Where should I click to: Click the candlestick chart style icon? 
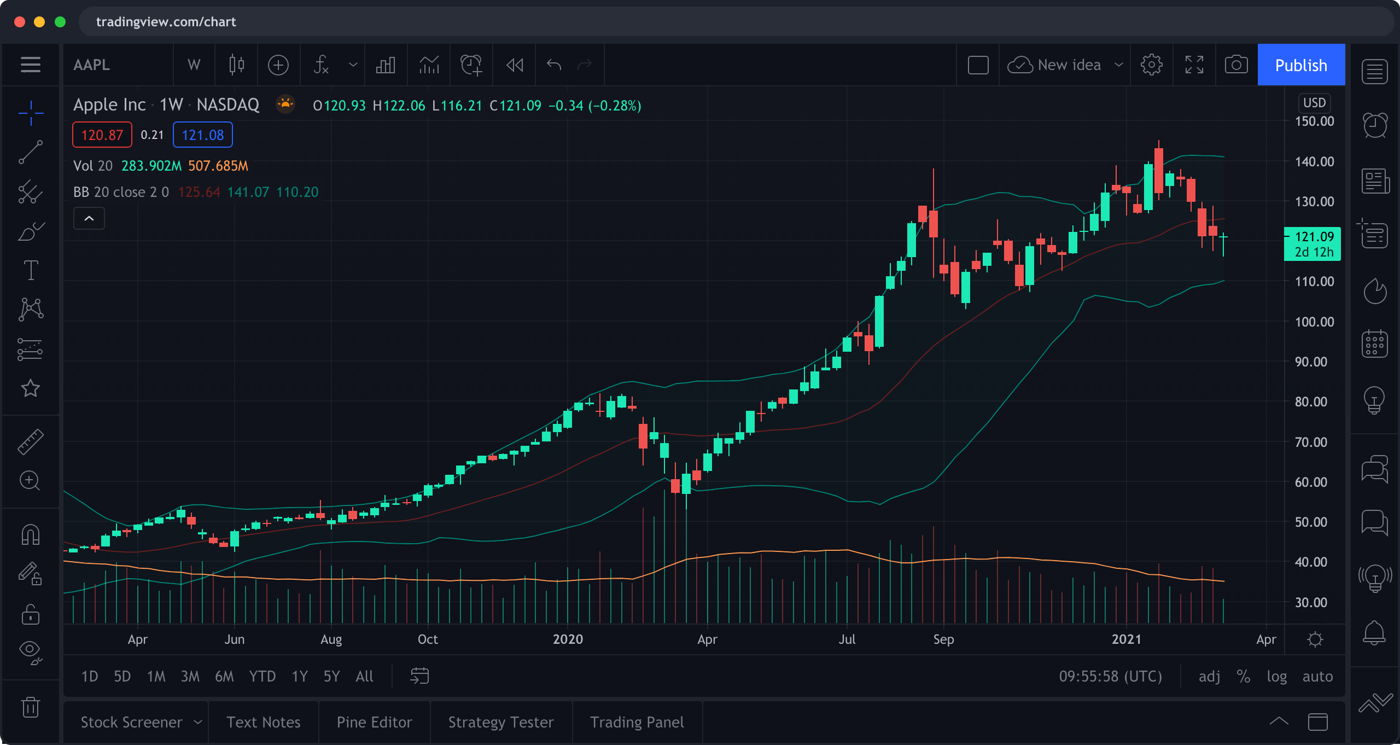tap(236, 65)
